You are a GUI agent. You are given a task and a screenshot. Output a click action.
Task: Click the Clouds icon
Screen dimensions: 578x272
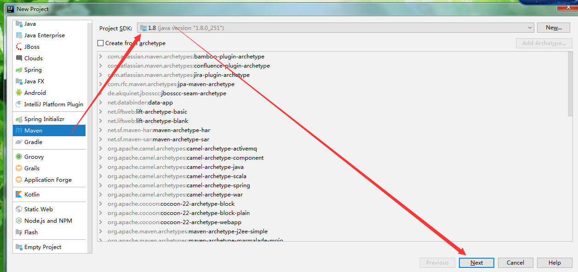[19, 58]
